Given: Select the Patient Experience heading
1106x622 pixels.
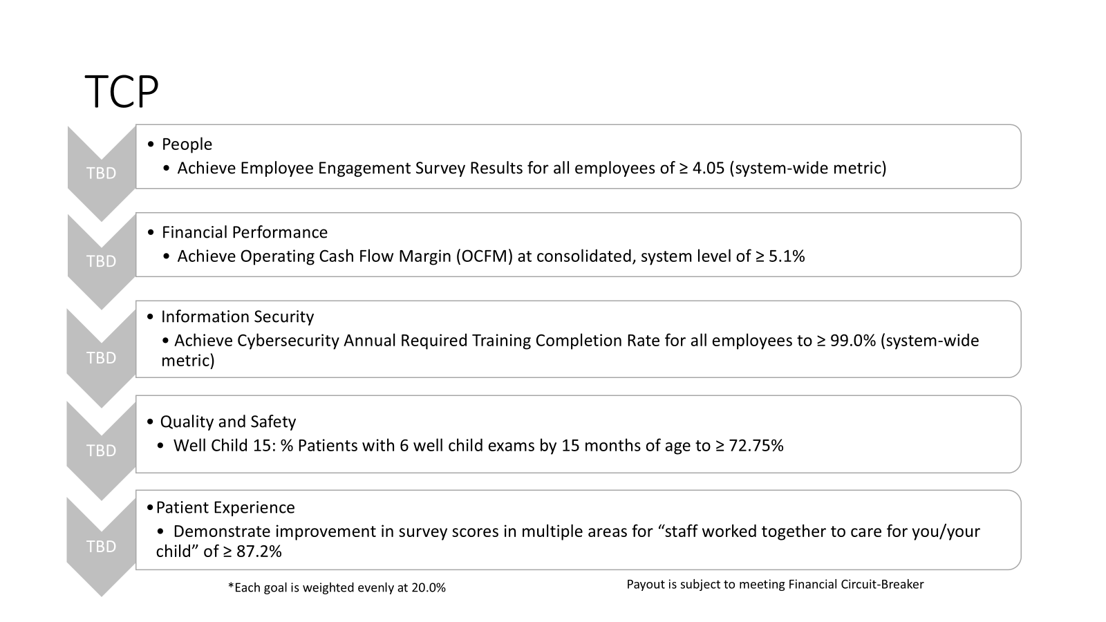Looking at the screenshot, I should [x=225, y=507].
